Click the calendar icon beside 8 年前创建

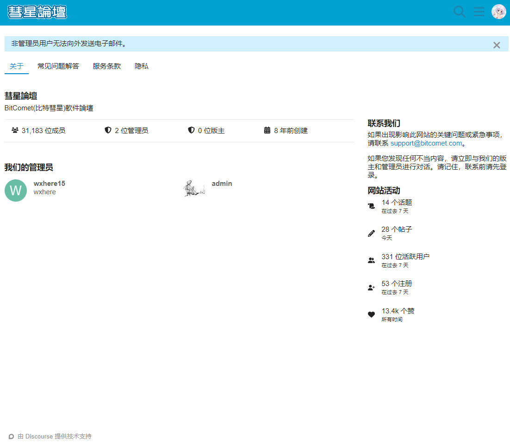267,130
